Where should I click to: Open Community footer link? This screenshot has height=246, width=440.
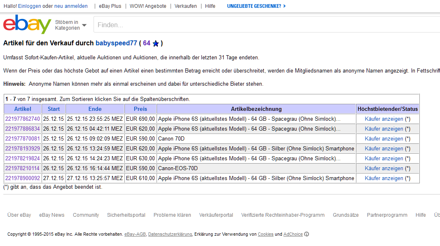point(86,215)
